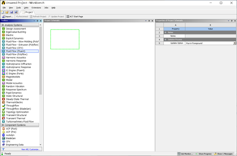Screen dimensions: 237x156
Task: Open the View menu
Action: pos(11,8)
